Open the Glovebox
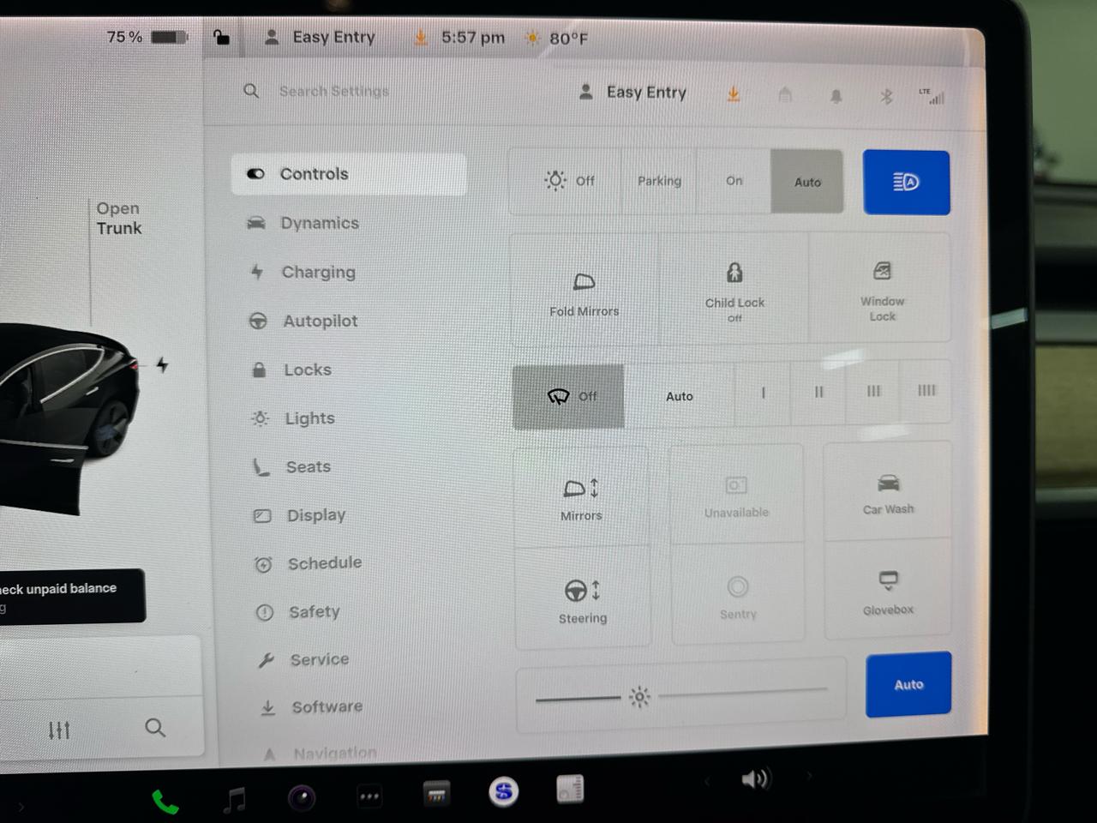 tap(888, 592)
